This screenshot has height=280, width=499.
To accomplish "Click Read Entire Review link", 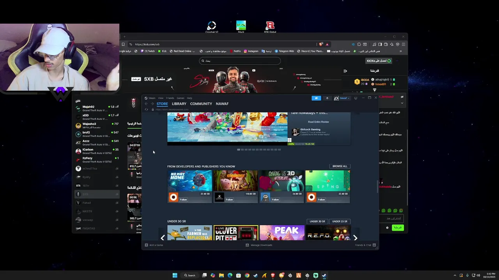I will click(319, 122).
